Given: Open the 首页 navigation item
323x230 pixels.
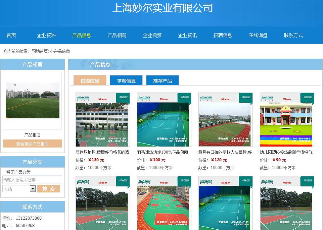Looking at the screenshot, I should [x=11, y=36].
